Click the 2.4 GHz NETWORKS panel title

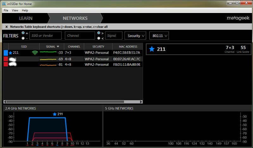click(21, 108)
